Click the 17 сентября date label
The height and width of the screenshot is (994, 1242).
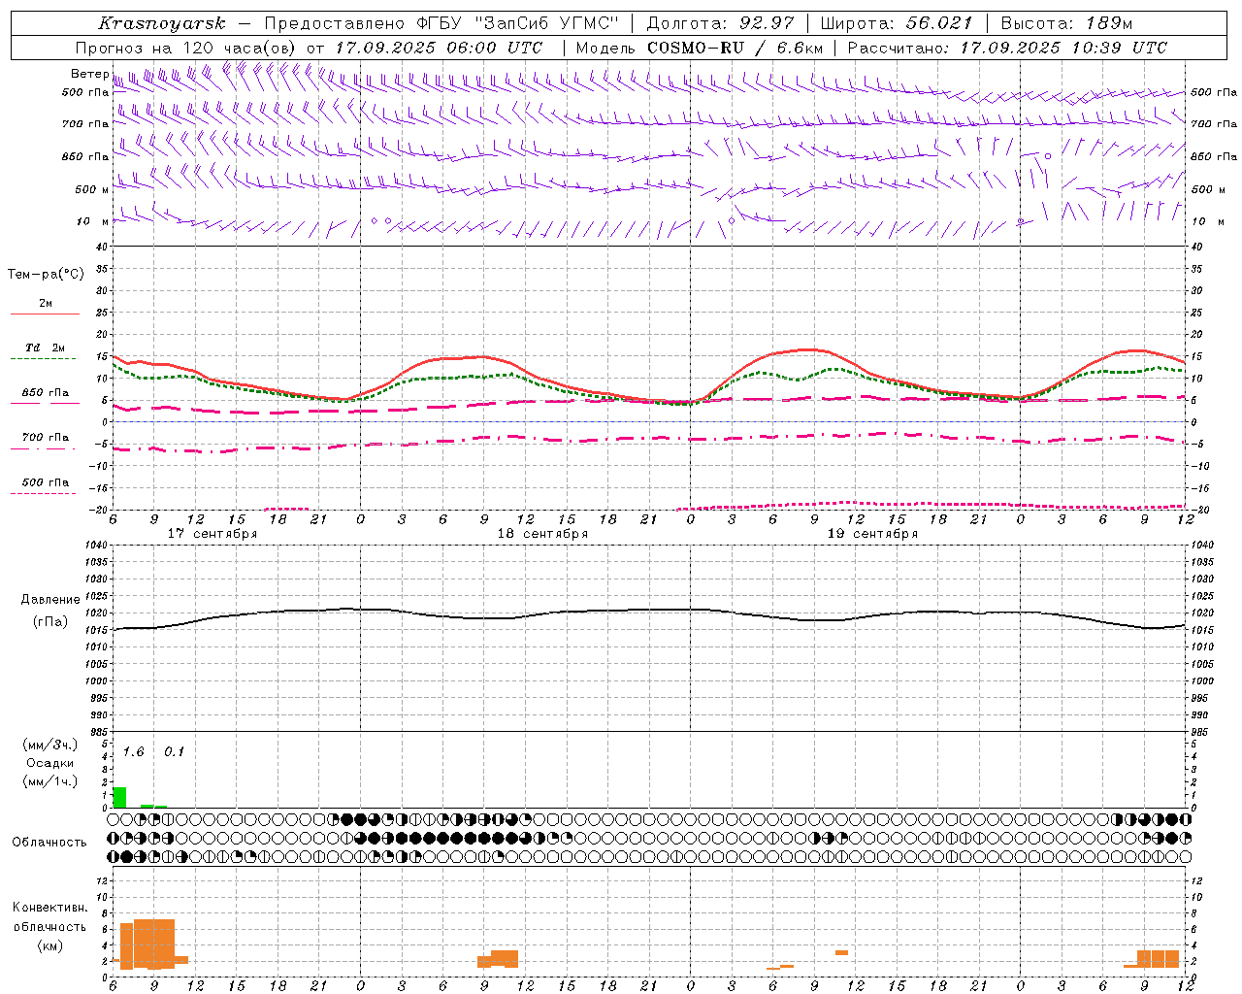(212, 534)
